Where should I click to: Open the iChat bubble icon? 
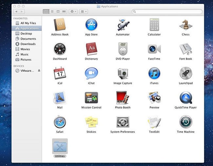(x=91, y=73)
